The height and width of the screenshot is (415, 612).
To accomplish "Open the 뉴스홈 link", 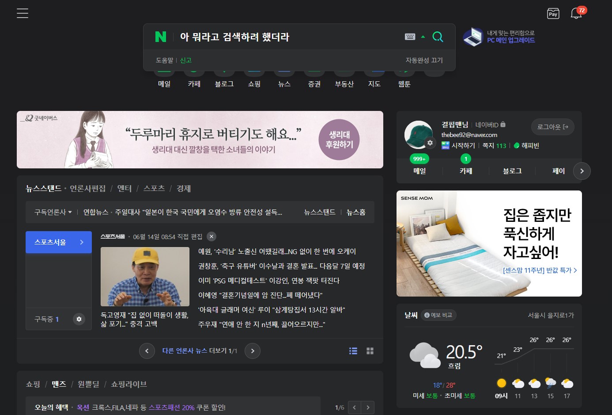I will click(356, 212).
